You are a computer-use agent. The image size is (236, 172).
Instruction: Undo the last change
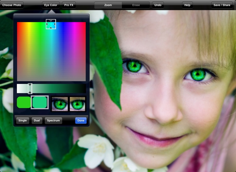[x=158, y=5]
